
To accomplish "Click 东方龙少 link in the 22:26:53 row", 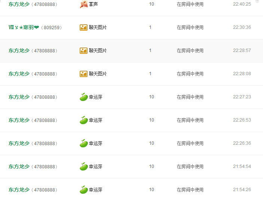I will pyautogui.click(x=19, y=120).
